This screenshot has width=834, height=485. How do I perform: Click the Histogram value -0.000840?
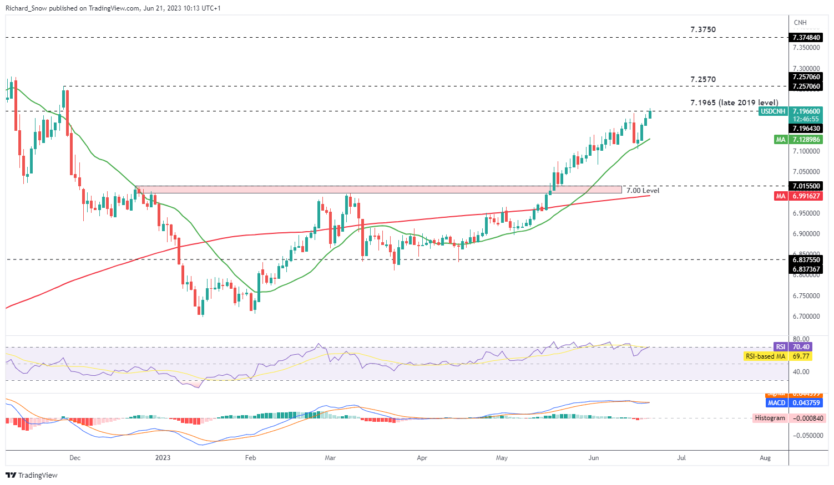(807, 418)
